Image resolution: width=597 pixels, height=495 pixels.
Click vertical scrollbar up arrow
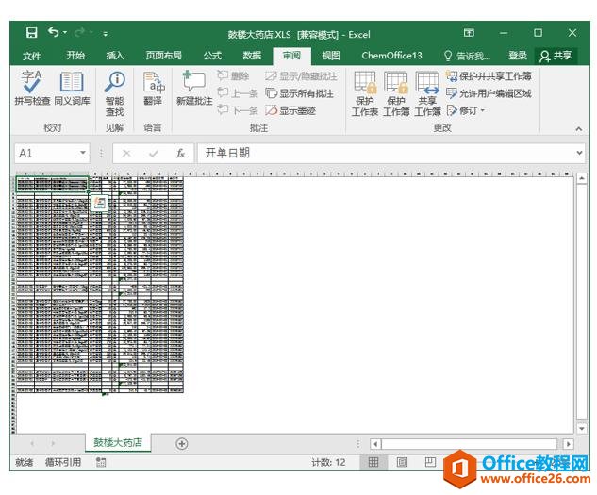pos(581,178)
